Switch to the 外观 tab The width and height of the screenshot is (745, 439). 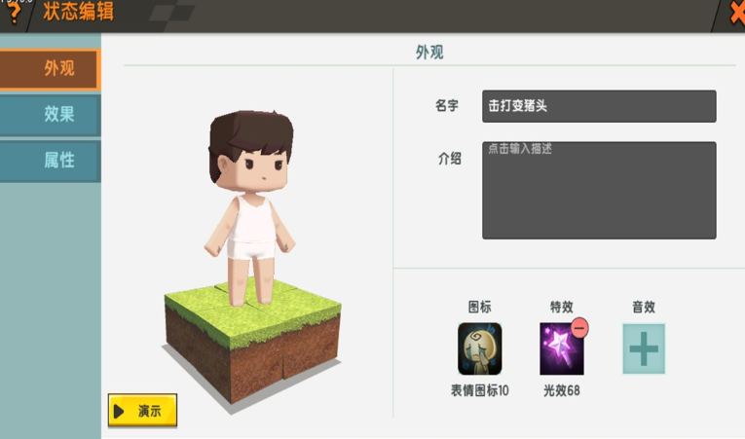(50, 69)
